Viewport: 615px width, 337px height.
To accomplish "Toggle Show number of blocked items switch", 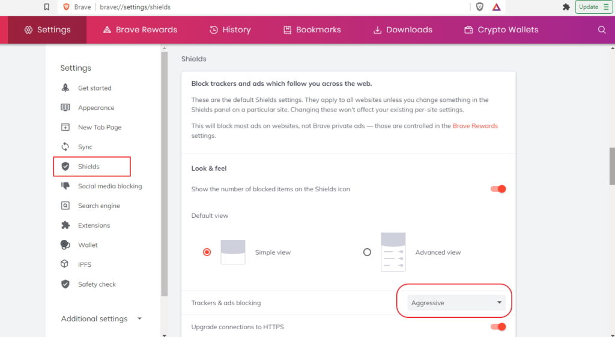I will (498, 189).
